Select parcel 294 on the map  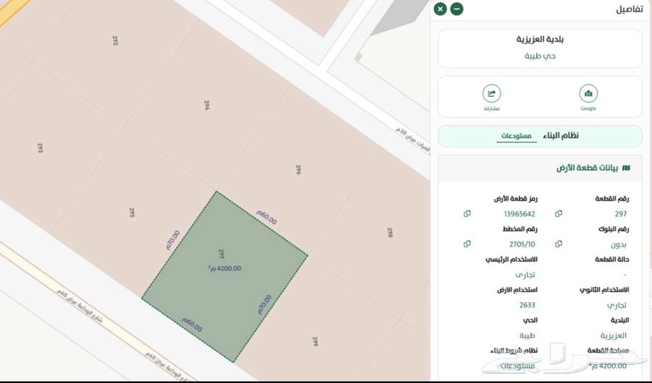206,105
